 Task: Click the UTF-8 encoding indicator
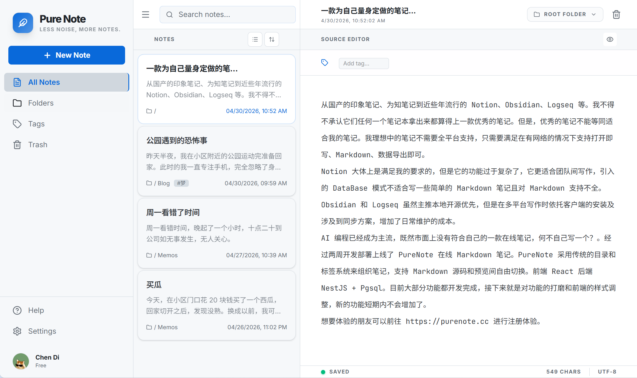coord(607,372)
